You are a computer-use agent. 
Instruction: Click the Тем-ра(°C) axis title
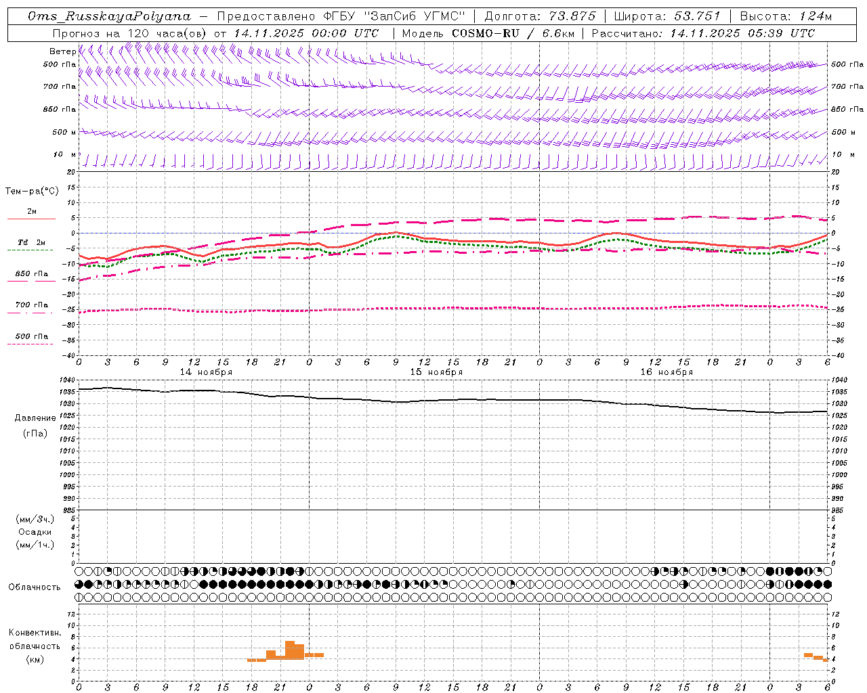tap(32, 191)
